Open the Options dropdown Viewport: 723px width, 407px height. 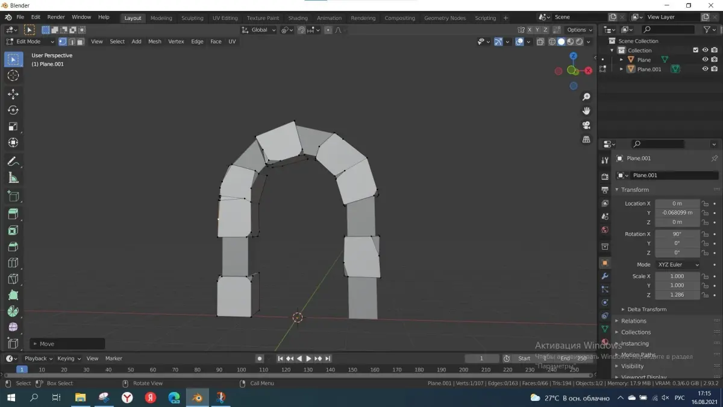(x=579, y=30)
